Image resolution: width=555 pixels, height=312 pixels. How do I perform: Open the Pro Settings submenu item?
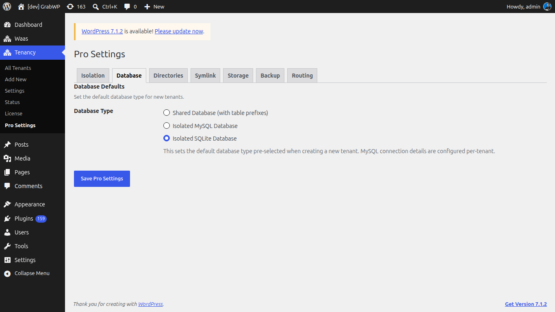click(20, 125)
